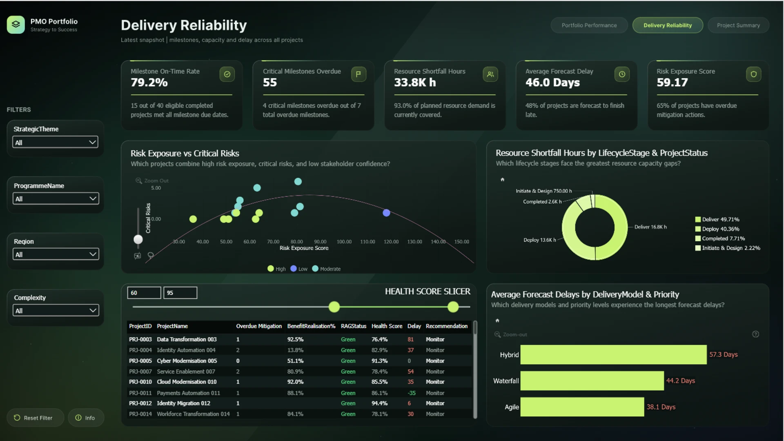Expand the Region filter dropdown
784x441 pixels.
click(56, 254)
